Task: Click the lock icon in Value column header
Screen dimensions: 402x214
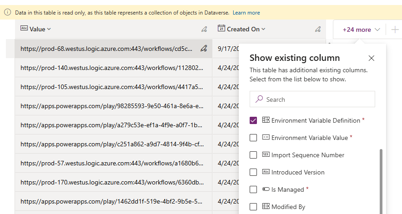Action: point(204,29)
